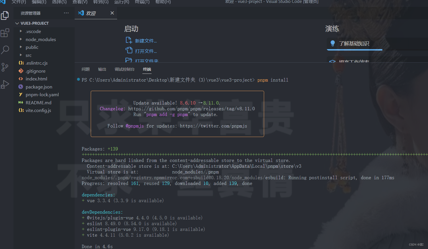The image size is (428, 249).
Task: Open the 查看(V) menu
Action: click(x=80, y=2)
